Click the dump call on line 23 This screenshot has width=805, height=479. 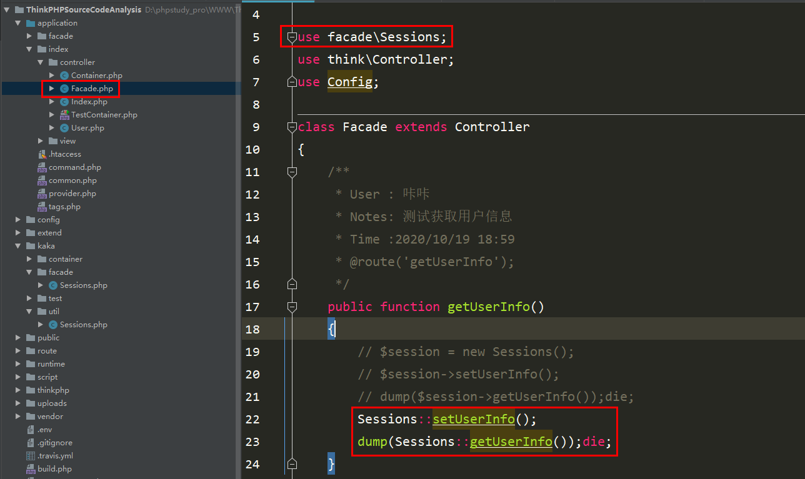click(x=372, y=442)
